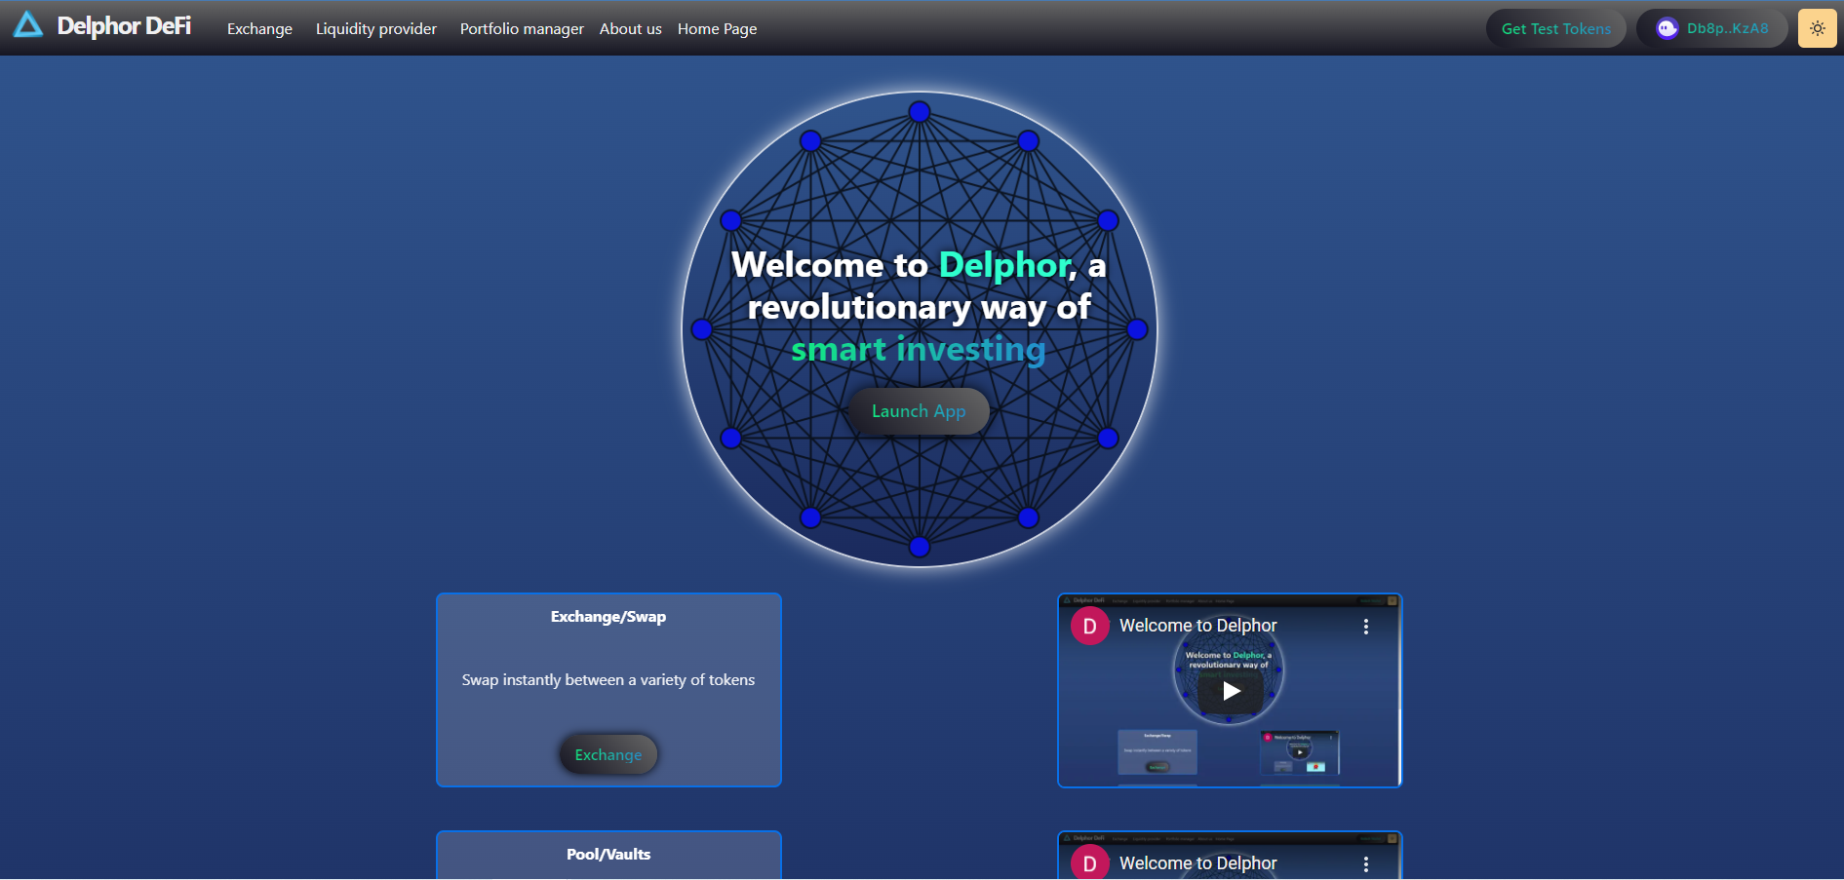Screen dimensions: 1844x880
Task: Click Exchange button in Exchange/Swap card
Action: pyautogui.click(x=608, y=754)
